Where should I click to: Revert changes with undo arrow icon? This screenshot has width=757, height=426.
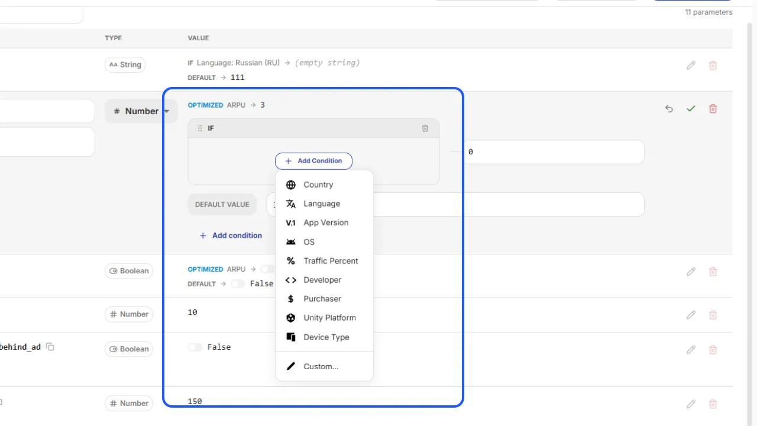click(x=669, y=109)
